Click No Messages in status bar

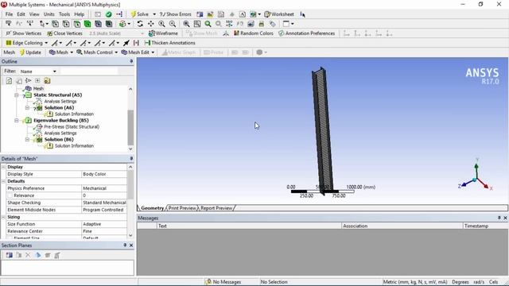click(x=223, y=282)
